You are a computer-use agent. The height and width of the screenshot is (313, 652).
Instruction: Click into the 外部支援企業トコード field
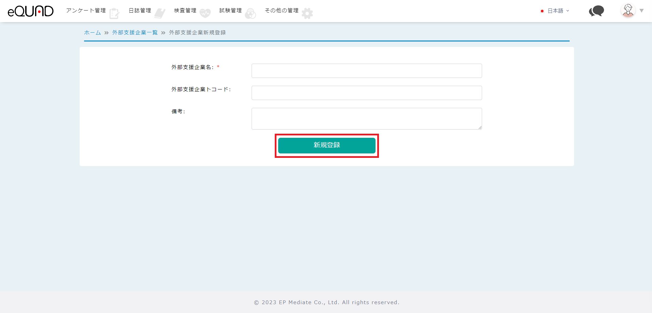click(366, 93)
